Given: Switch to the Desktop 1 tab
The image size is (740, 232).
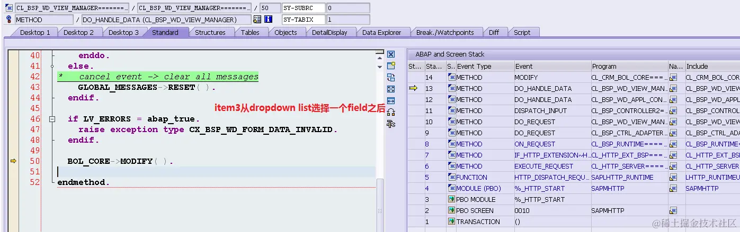Looking at the screenshot, I should [x=35, y=32].
